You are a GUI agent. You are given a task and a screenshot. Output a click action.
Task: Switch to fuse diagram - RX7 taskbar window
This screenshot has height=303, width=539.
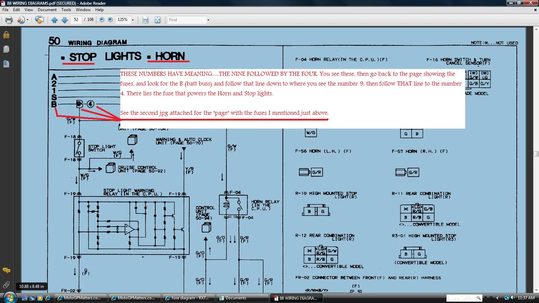188,298
